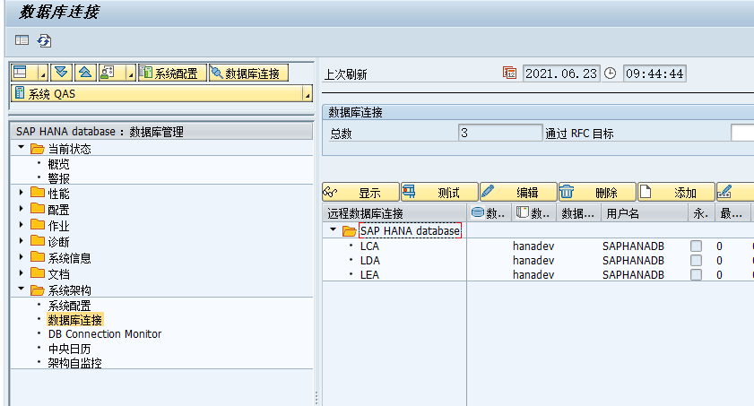754x406 pixels.
Task: Select the highlighted 数据库连接 tree item
Action: [x=75, y=320]
